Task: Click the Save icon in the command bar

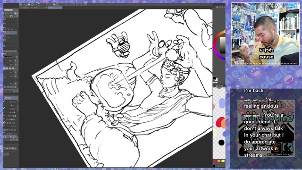Action: (x=33, y=4)
